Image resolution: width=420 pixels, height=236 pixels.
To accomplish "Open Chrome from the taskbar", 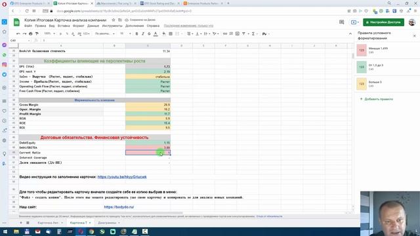I will pos(91,231).
